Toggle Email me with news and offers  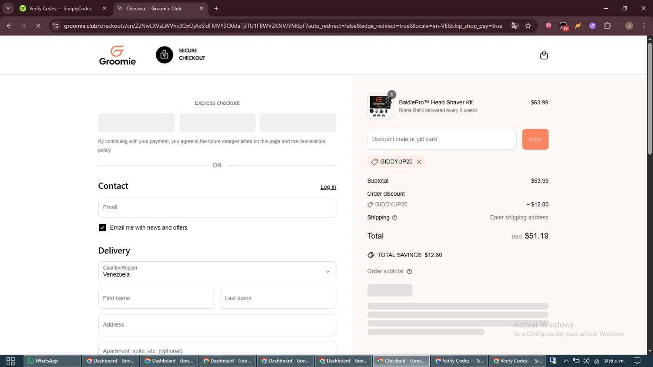coord(102,228)
